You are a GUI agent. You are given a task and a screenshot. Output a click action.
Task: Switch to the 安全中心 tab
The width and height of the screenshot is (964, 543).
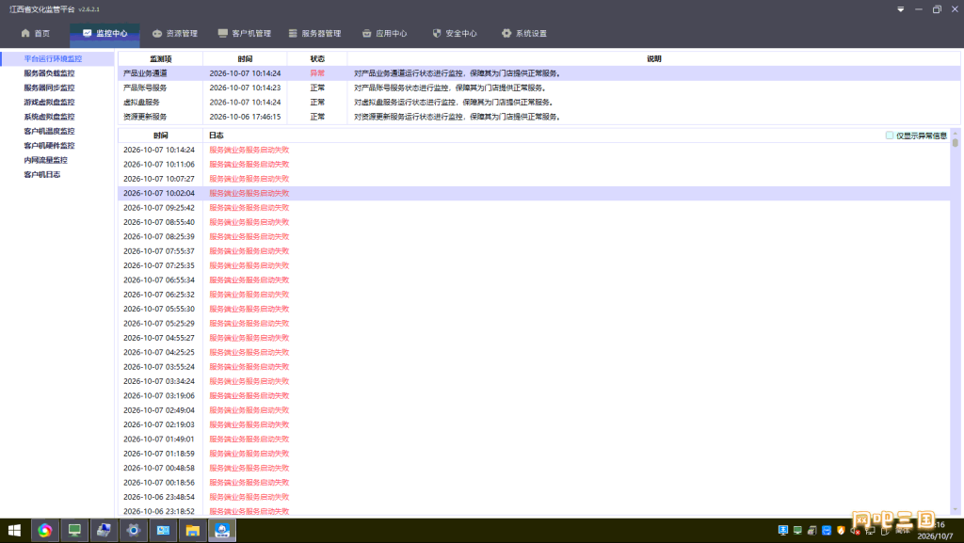455,33
